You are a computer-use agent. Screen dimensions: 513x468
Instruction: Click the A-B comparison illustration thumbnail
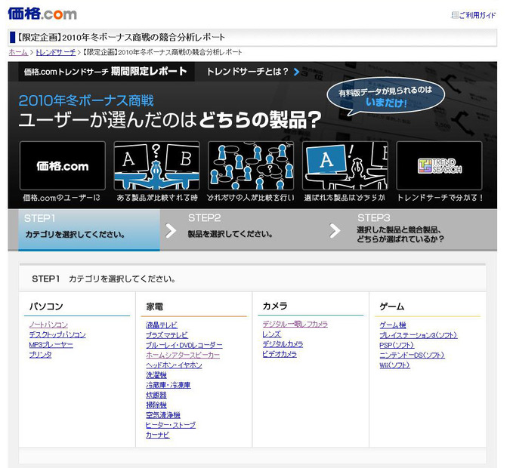point(156,166)
